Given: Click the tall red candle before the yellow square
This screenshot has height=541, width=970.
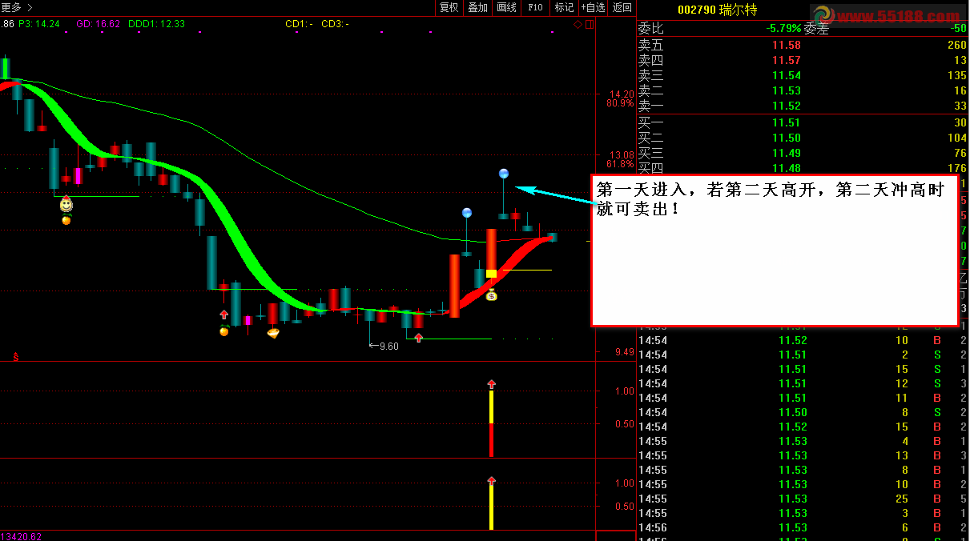Looking at the screenshot, I should coord(454,286).
